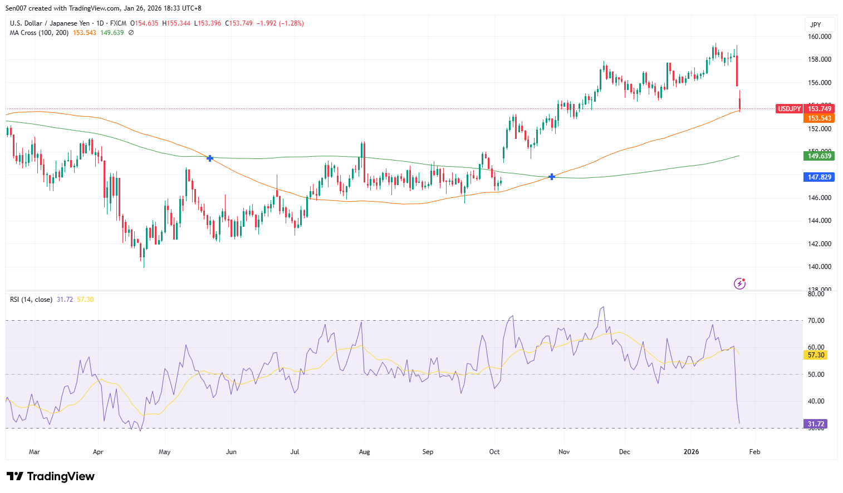This screenshot has height=493, width=843.
Task: Open the purple flash ideas icon
Action: (739, 284)
